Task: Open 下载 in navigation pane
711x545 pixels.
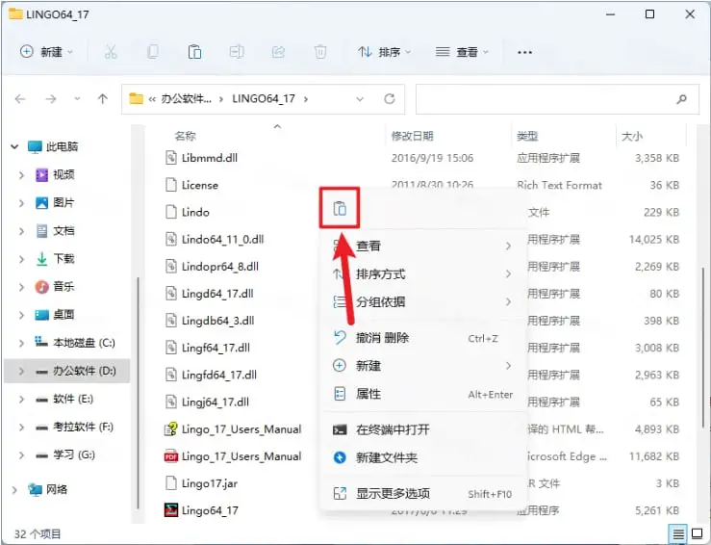Action: coord(63,259)
